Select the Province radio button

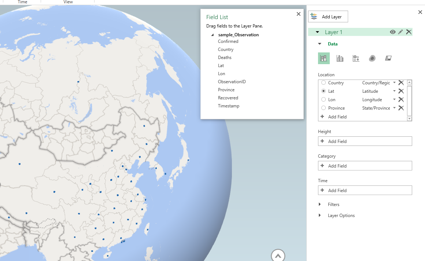tap(323, 108)
